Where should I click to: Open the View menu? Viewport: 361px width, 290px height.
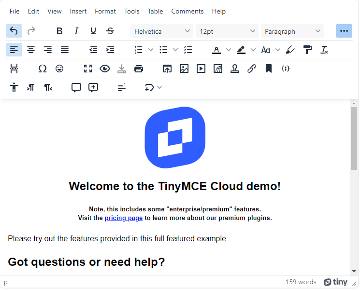tap(54, 11)
